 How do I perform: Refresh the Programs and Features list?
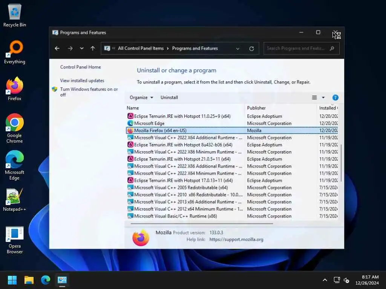(x=251, y=49)
